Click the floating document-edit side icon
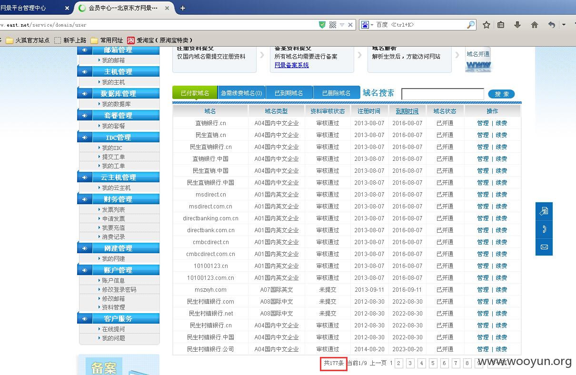This screenshot has height=375, width=576. coord(544,211)
